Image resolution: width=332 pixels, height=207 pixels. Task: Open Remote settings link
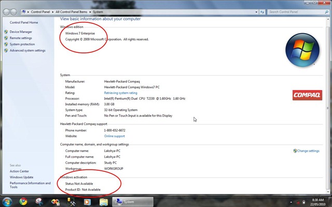(x=21, y=38)
